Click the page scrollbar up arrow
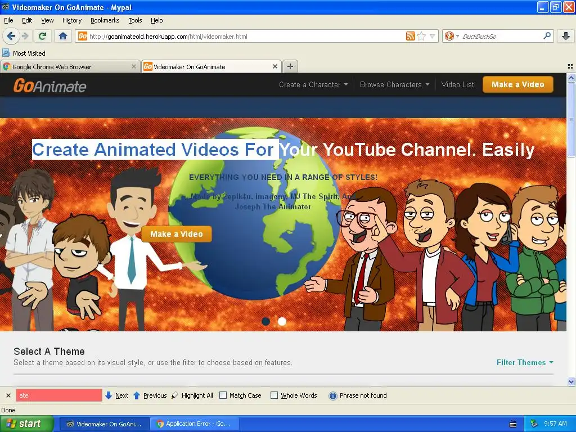The width and height of the screenshot is (576, 432). pyautogui.click(x=571, y=78)
